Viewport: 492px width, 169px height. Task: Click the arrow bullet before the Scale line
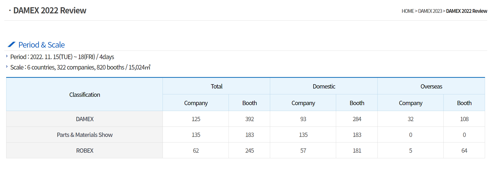[7, 67]
